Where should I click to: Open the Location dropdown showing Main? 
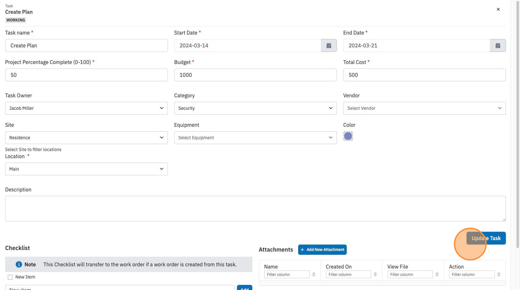click(x=86, y=169)
